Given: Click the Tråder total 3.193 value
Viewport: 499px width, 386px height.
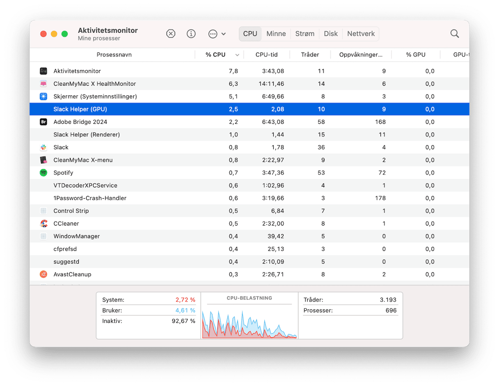Looking at the screenshot, I should pyautogui.click(x=388, y=300).
